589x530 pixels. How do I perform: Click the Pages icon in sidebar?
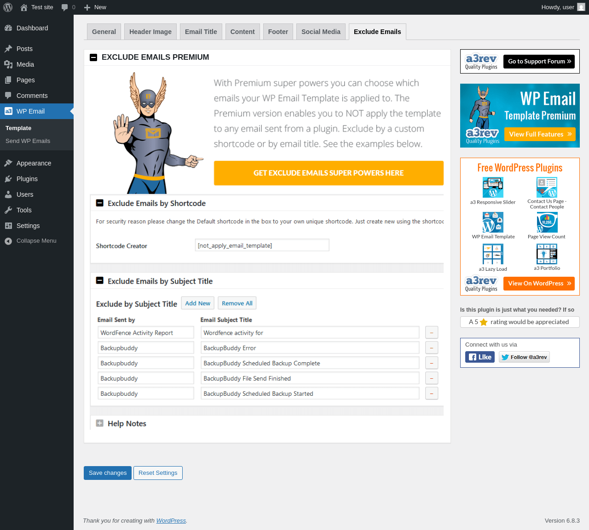point(8,80)
